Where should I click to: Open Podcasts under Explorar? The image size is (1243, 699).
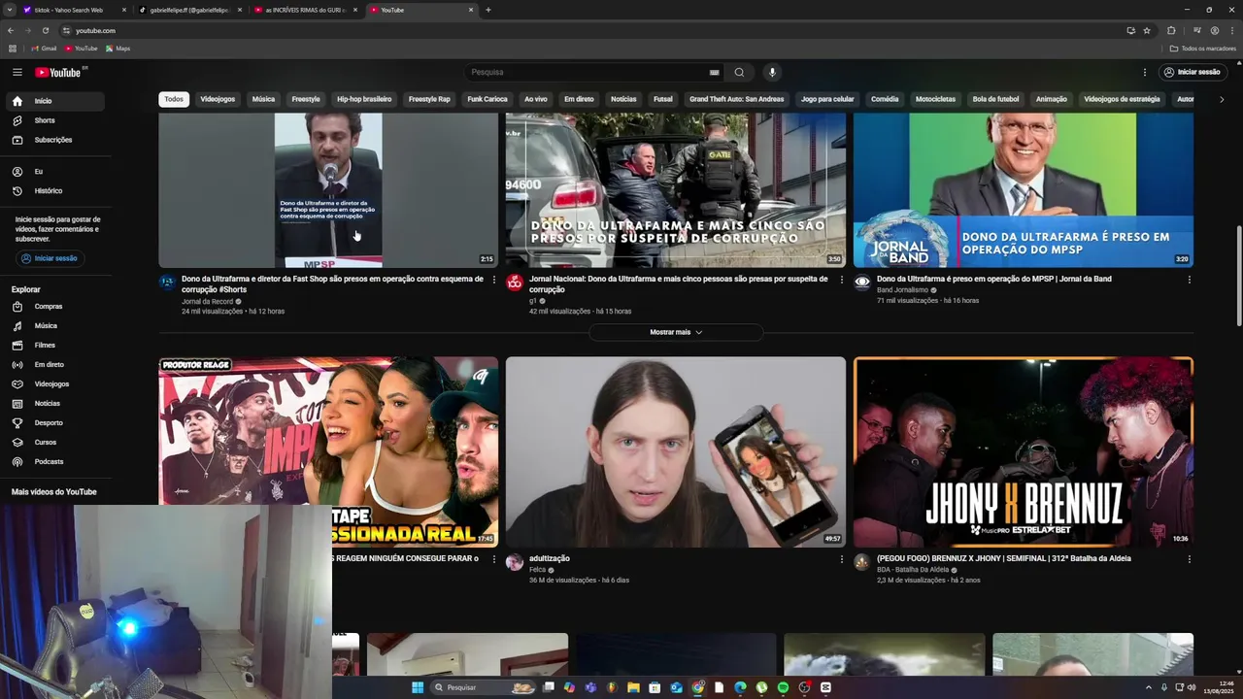tap(53, 462)
